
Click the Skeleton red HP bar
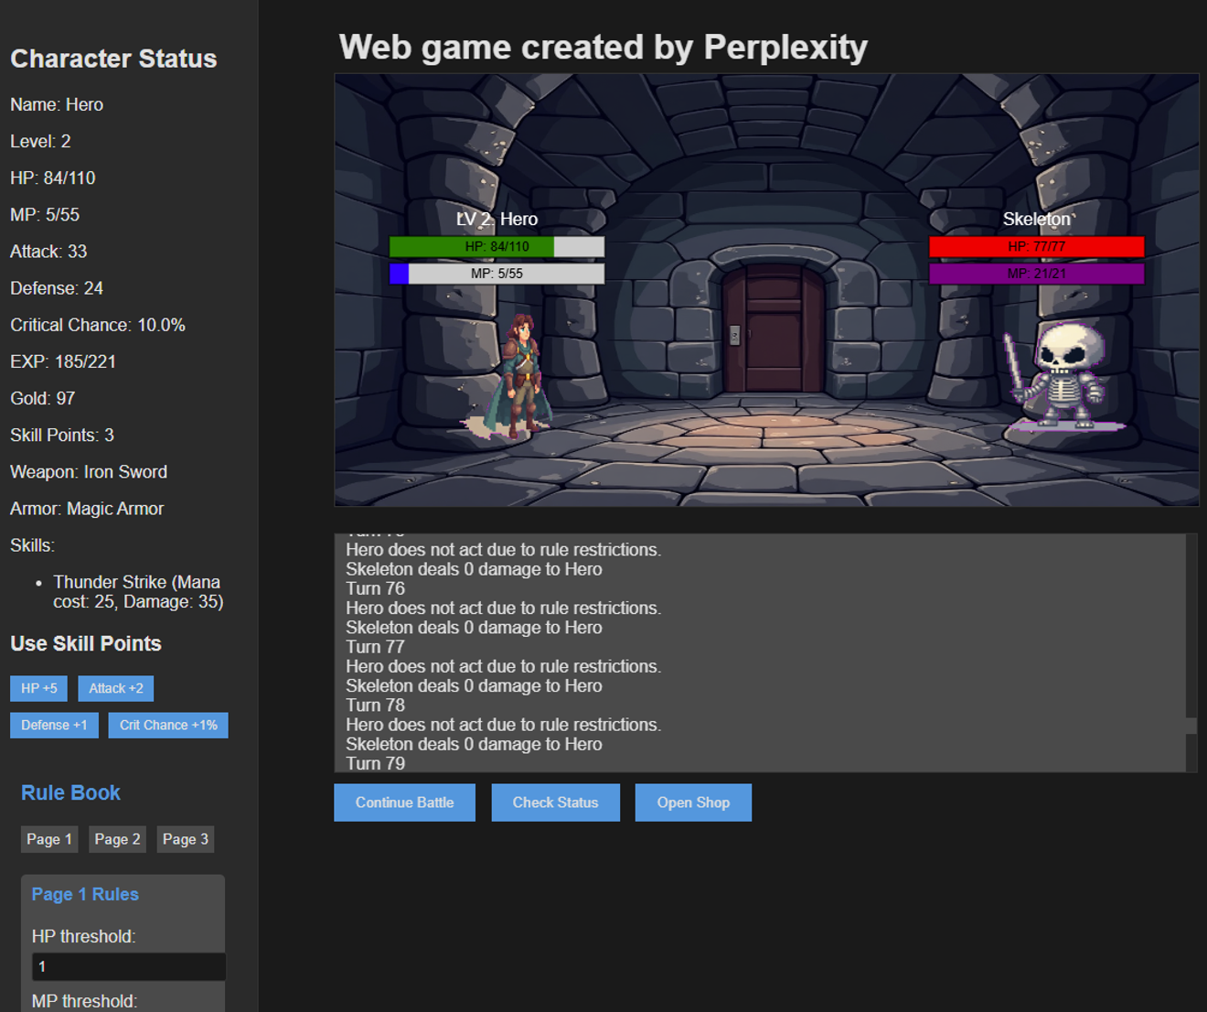pyautogui.click(x=1036, y=246)
